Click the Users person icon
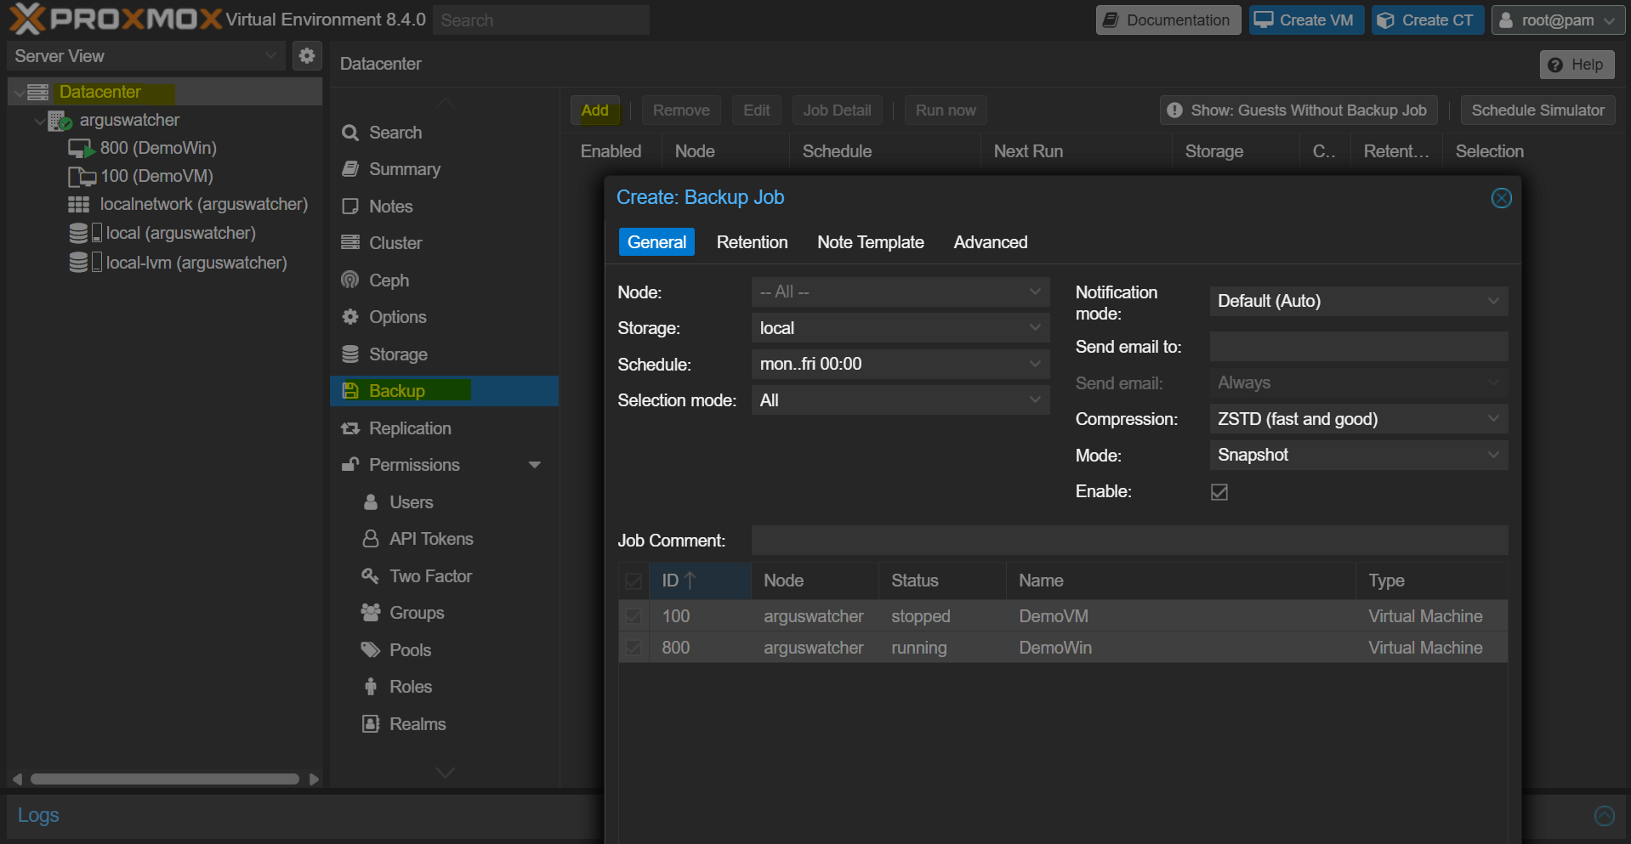Image resolution: width=1631 pixels, height=844 pixels. pos(371,502)
